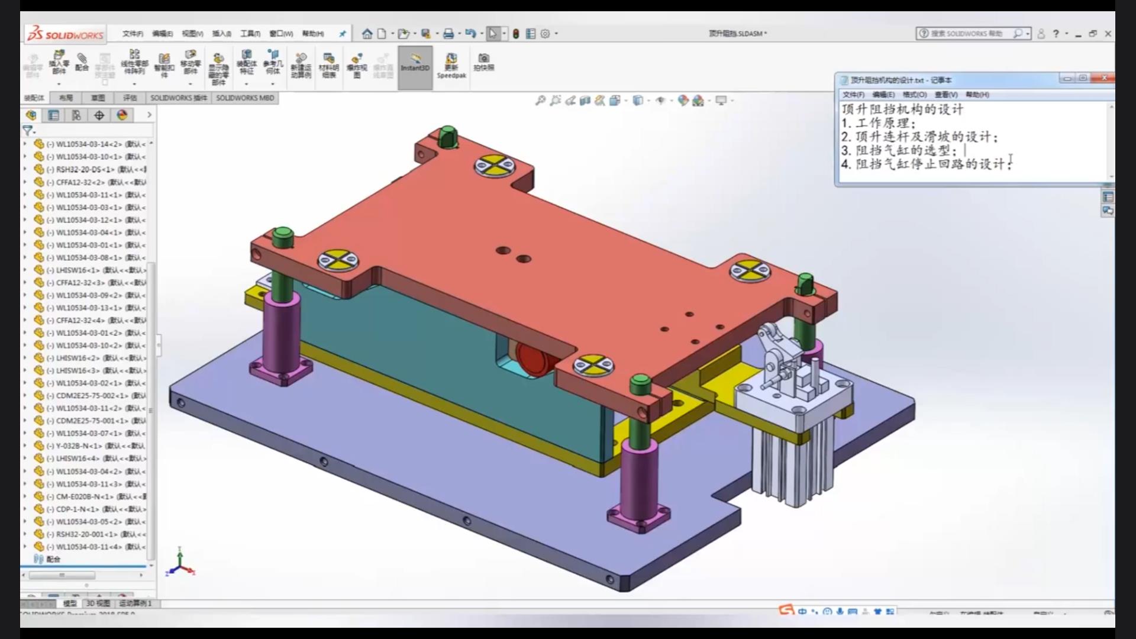Click Edit Appearance color ball in view toolbar
This screenshot has height=639, width=1136.
683,101
